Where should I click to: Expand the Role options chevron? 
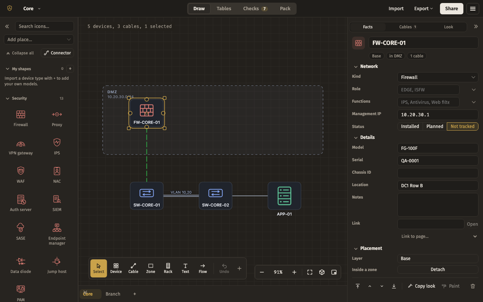(x=474, y=89)
